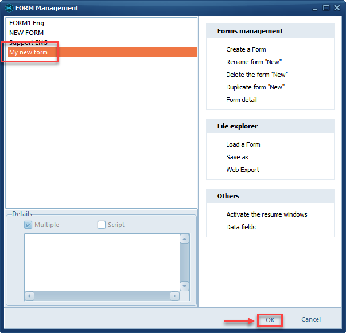
Task: Open Load a Form option
Action: click(x=243, y=144)
